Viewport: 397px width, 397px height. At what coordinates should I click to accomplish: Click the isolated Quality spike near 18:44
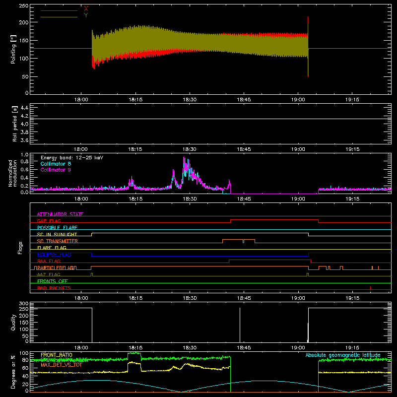[x=240, y=325]
